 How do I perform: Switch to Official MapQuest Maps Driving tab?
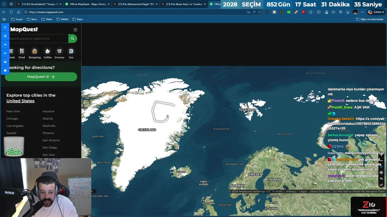[x=87, y=4]
